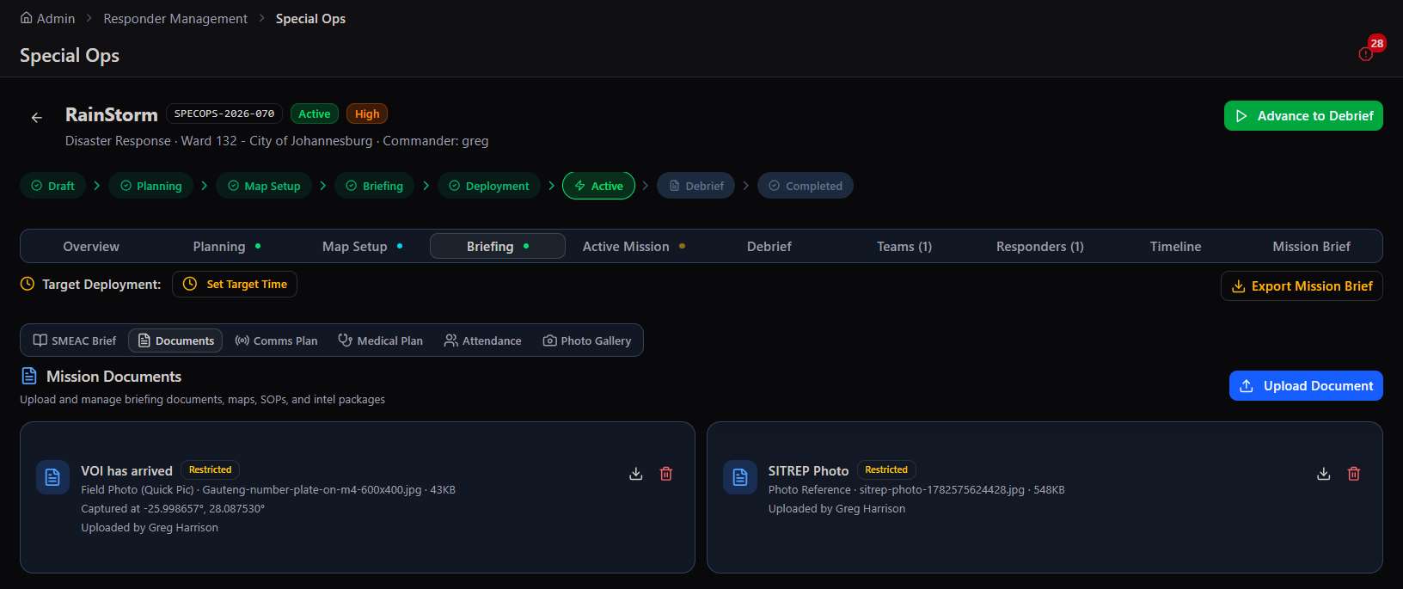Open Responder Management breadcrumb
The height and width of the screenshot is (589, 1403).
click(x=175, y=18)
